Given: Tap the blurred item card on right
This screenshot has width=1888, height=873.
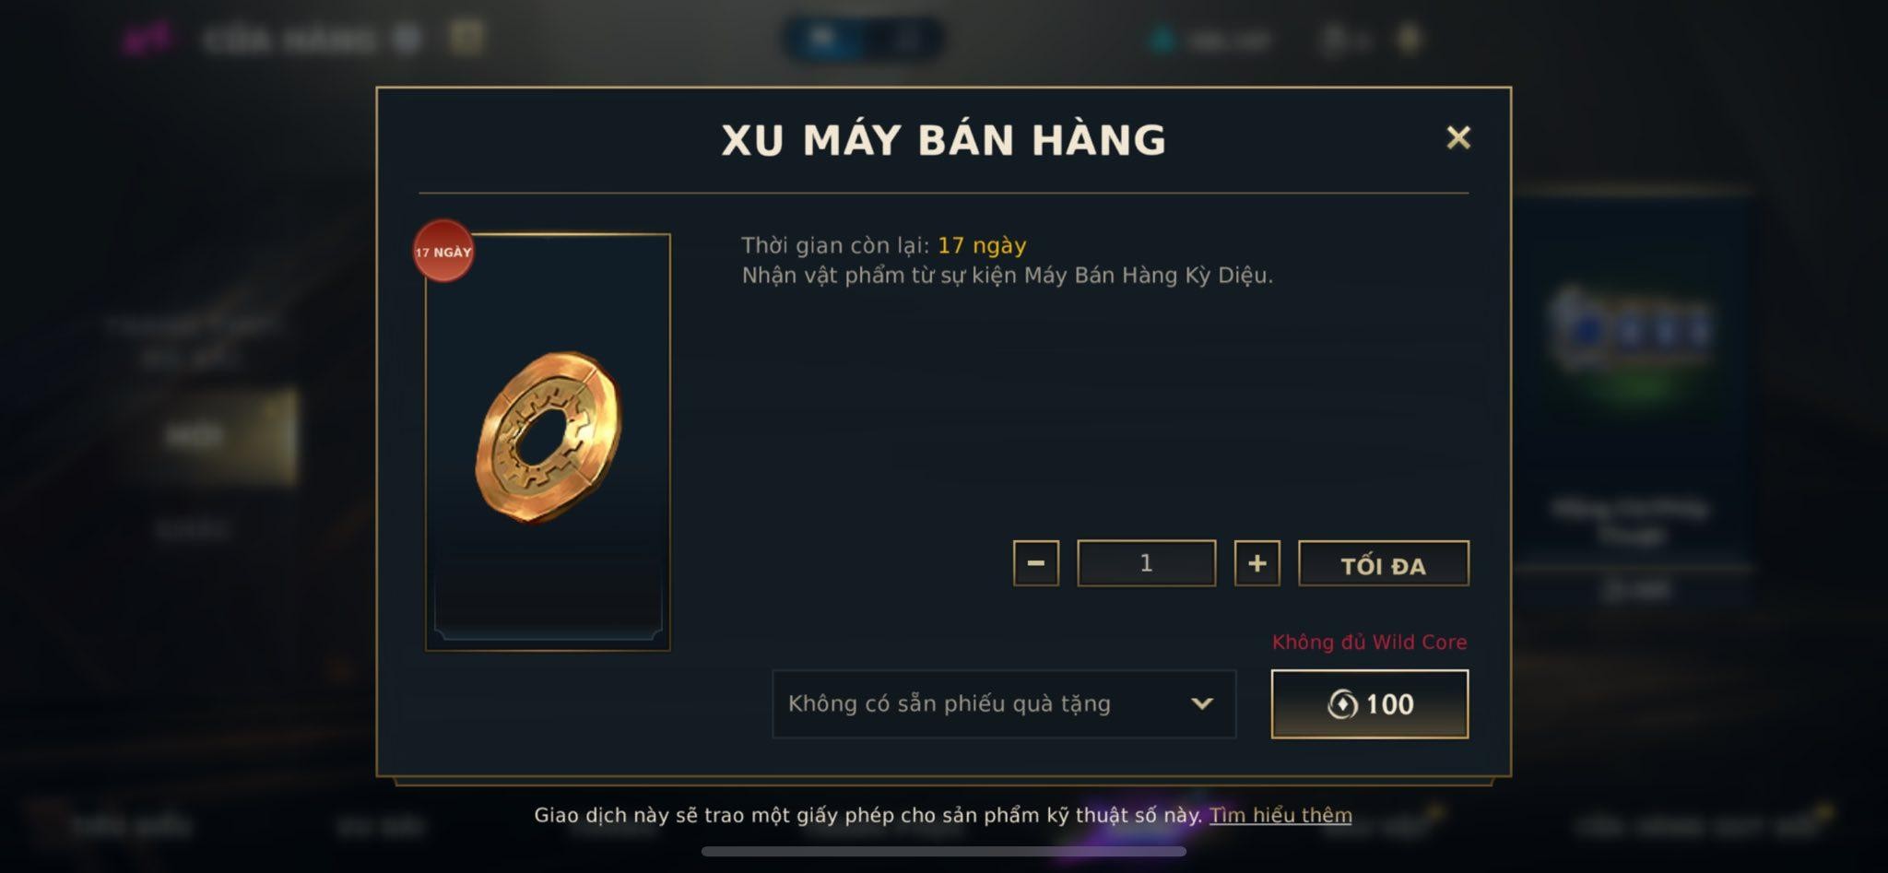Looking at the screenshot, I should click(1632, 387).
